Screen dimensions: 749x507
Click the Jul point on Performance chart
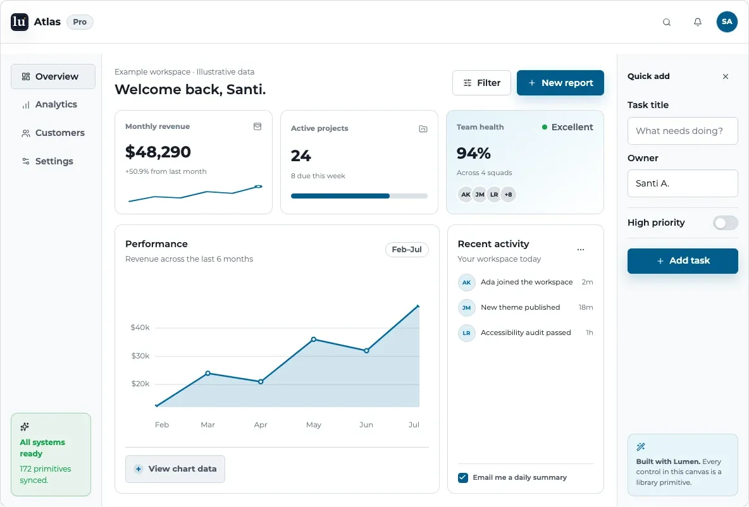[x=418, y=306]
